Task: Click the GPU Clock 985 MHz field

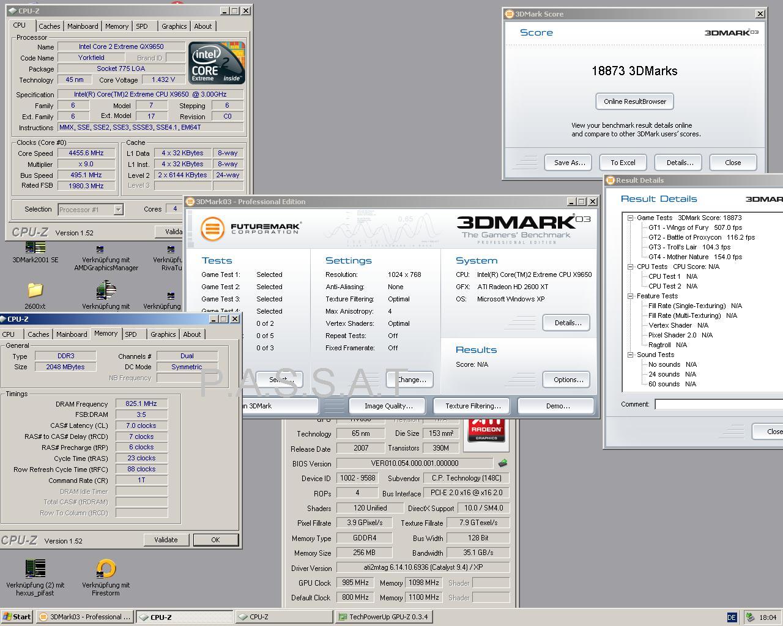Action: click(355, 583)
